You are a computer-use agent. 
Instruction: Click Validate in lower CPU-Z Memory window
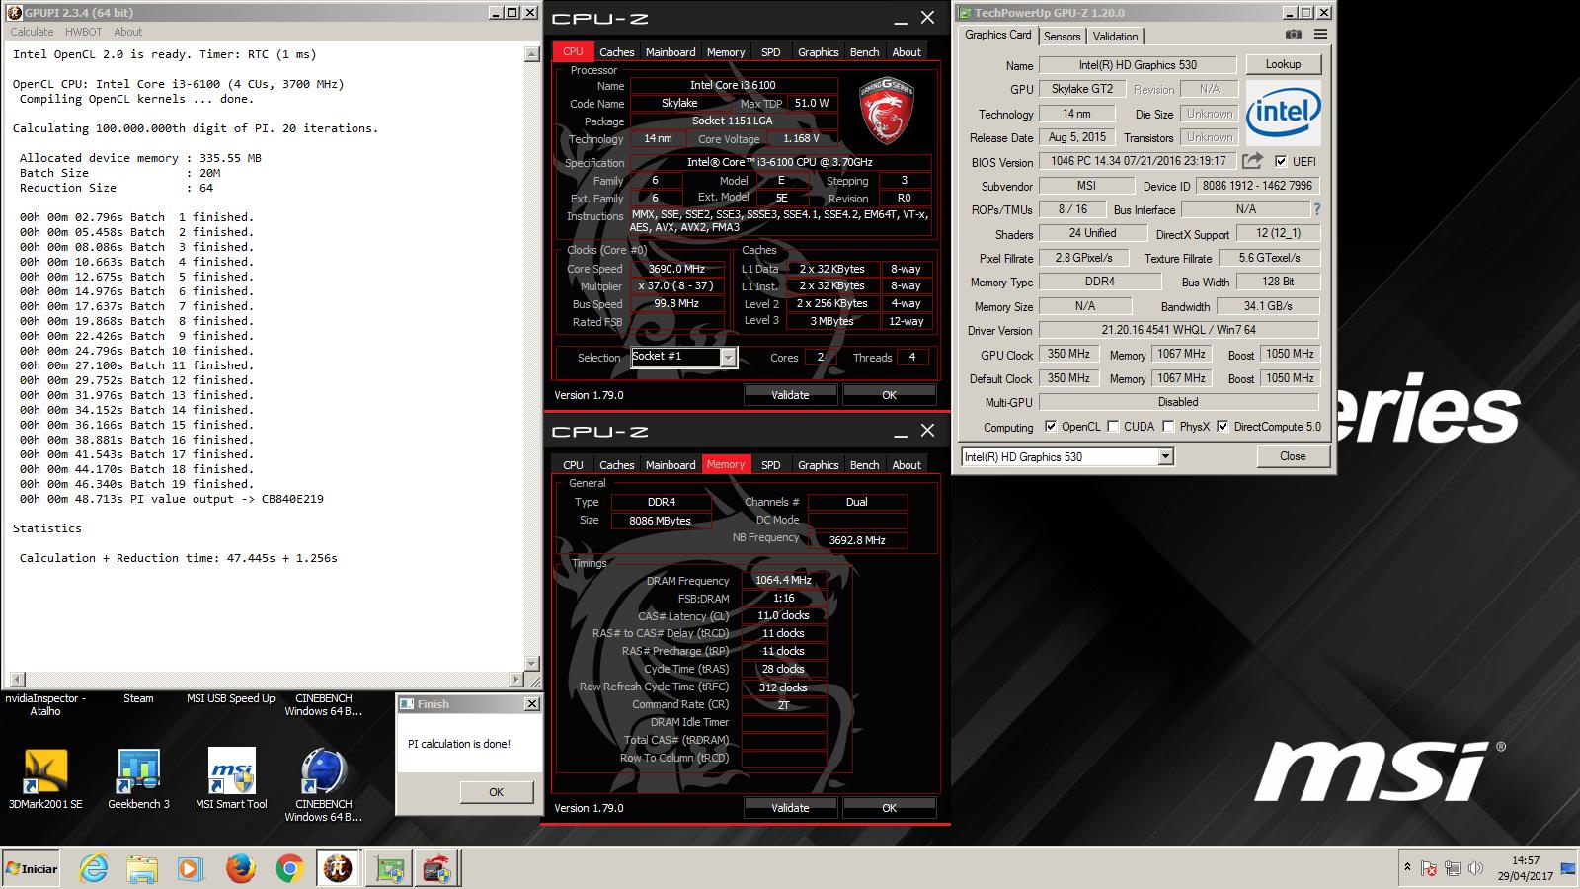[x=790, y=808]
